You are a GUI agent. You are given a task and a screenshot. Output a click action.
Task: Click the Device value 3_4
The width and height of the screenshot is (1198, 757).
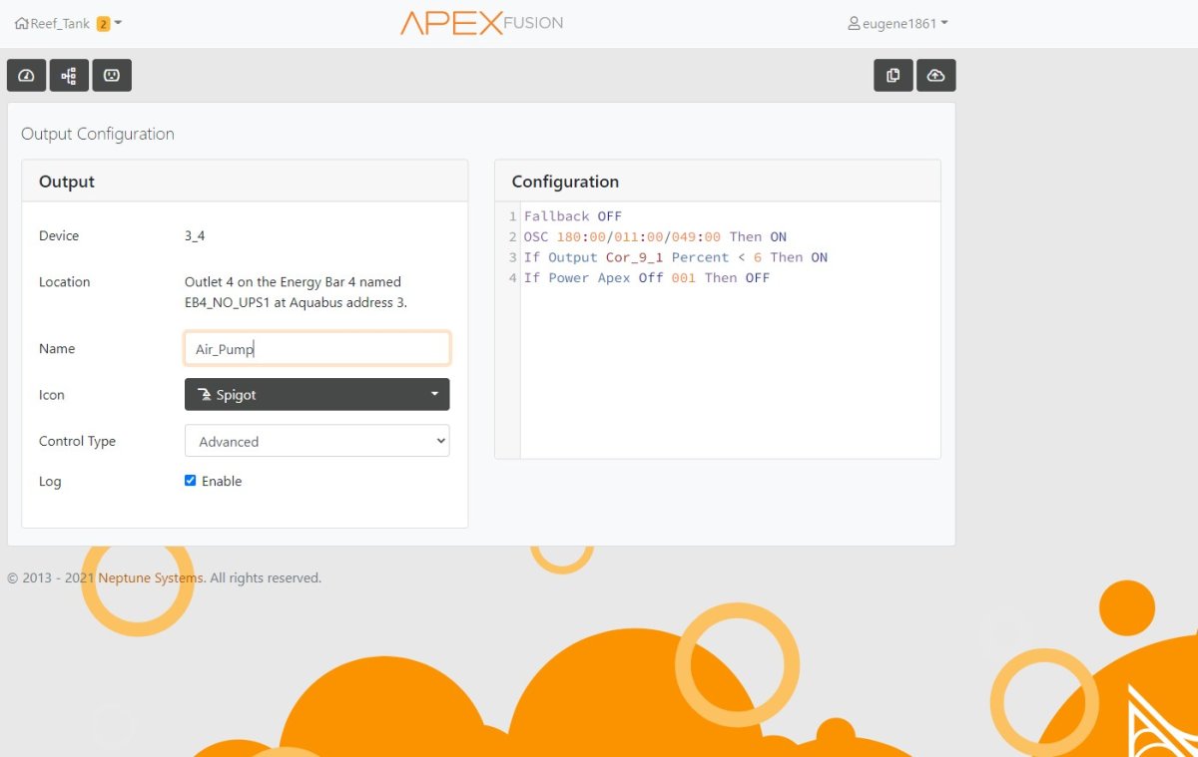point(195,236)
